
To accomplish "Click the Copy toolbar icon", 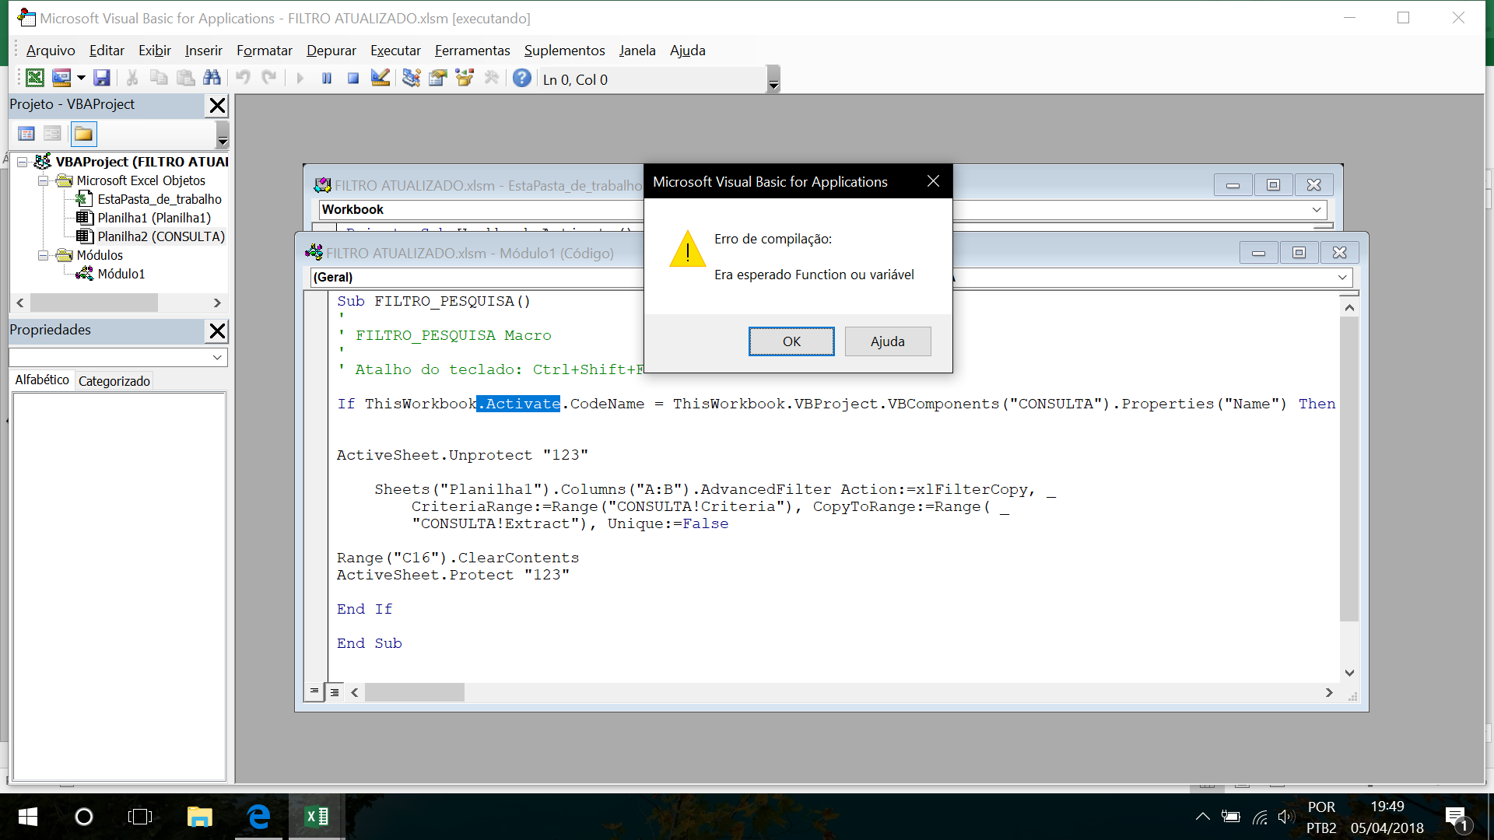I will coord(159,78).
